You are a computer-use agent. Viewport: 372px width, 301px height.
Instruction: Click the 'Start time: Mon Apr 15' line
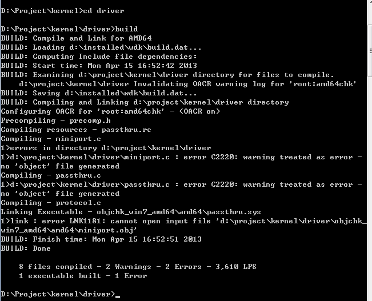click(99, 66)
